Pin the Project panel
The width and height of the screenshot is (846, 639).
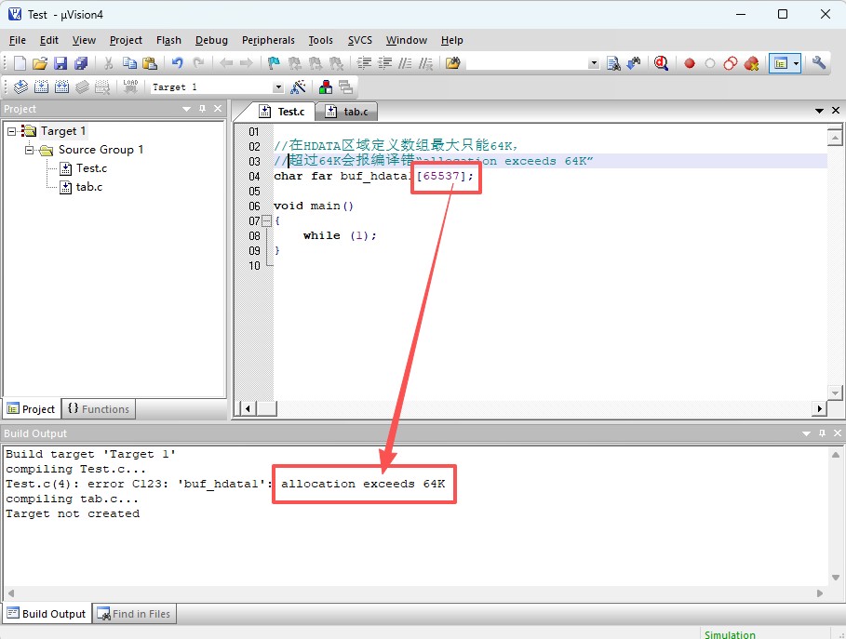click(x=202, y=109)
